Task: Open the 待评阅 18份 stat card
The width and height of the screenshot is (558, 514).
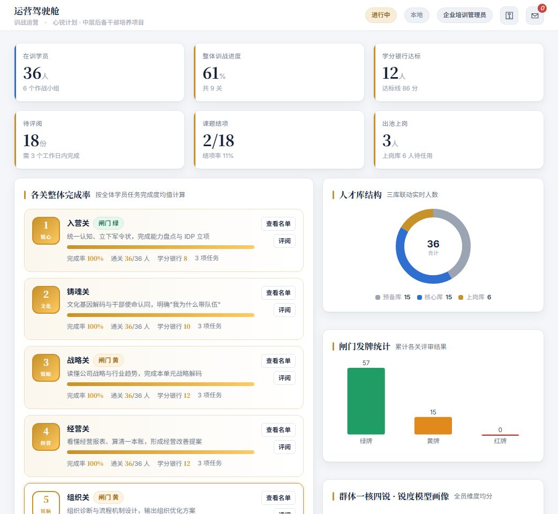Action: (99, 140)
